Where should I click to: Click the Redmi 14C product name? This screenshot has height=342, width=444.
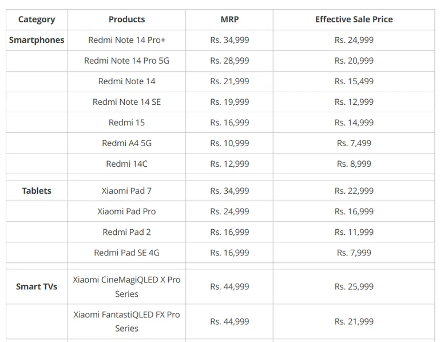[126, 164]
